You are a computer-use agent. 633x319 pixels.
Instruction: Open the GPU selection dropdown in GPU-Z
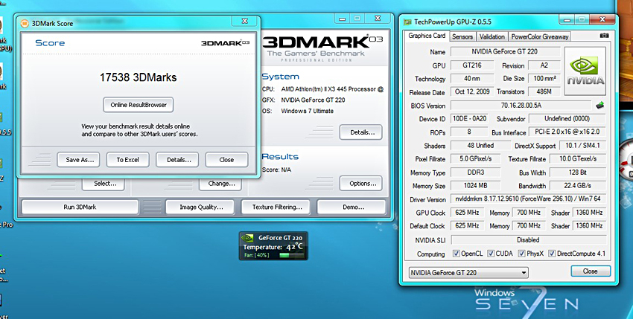[468, 273]
